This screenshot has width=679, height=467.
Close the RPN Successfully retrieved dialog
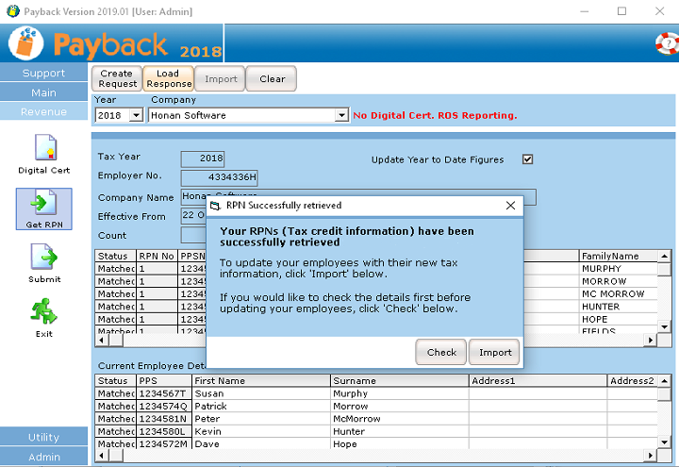click(x=510, y=205)
